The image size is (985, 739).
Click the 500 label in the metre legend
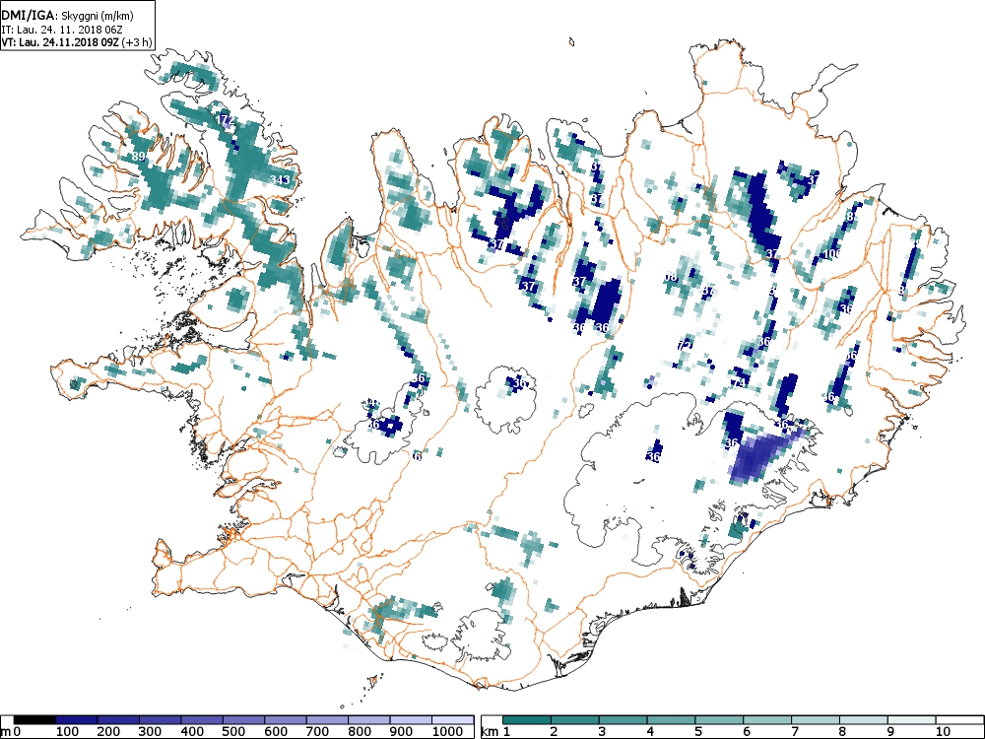(x=233, y=731)
